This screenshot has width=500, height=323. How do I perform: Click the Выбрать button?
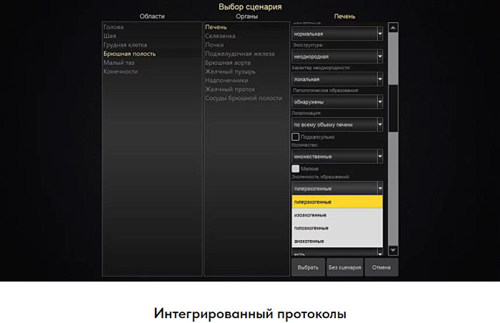308,267
